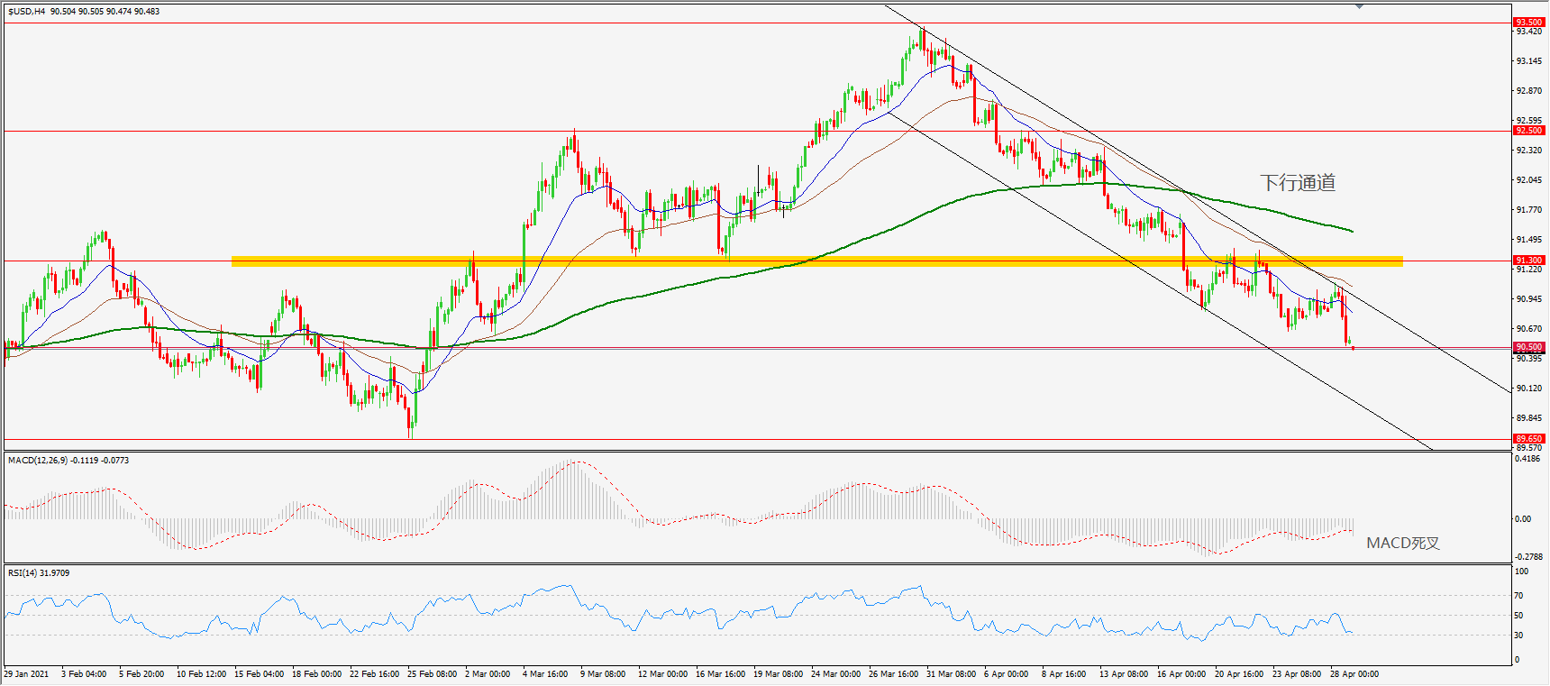1550x686 pixels.
Task: Click the red 93.500 price level tag
Action: click(1528, 22)
